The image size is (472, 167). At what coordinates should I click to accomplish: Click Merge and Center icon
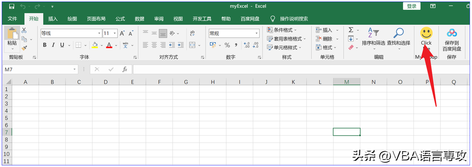(192, 45)
